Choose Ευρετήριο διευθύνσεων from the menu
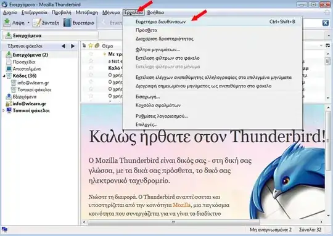 (x=212, y=22)
